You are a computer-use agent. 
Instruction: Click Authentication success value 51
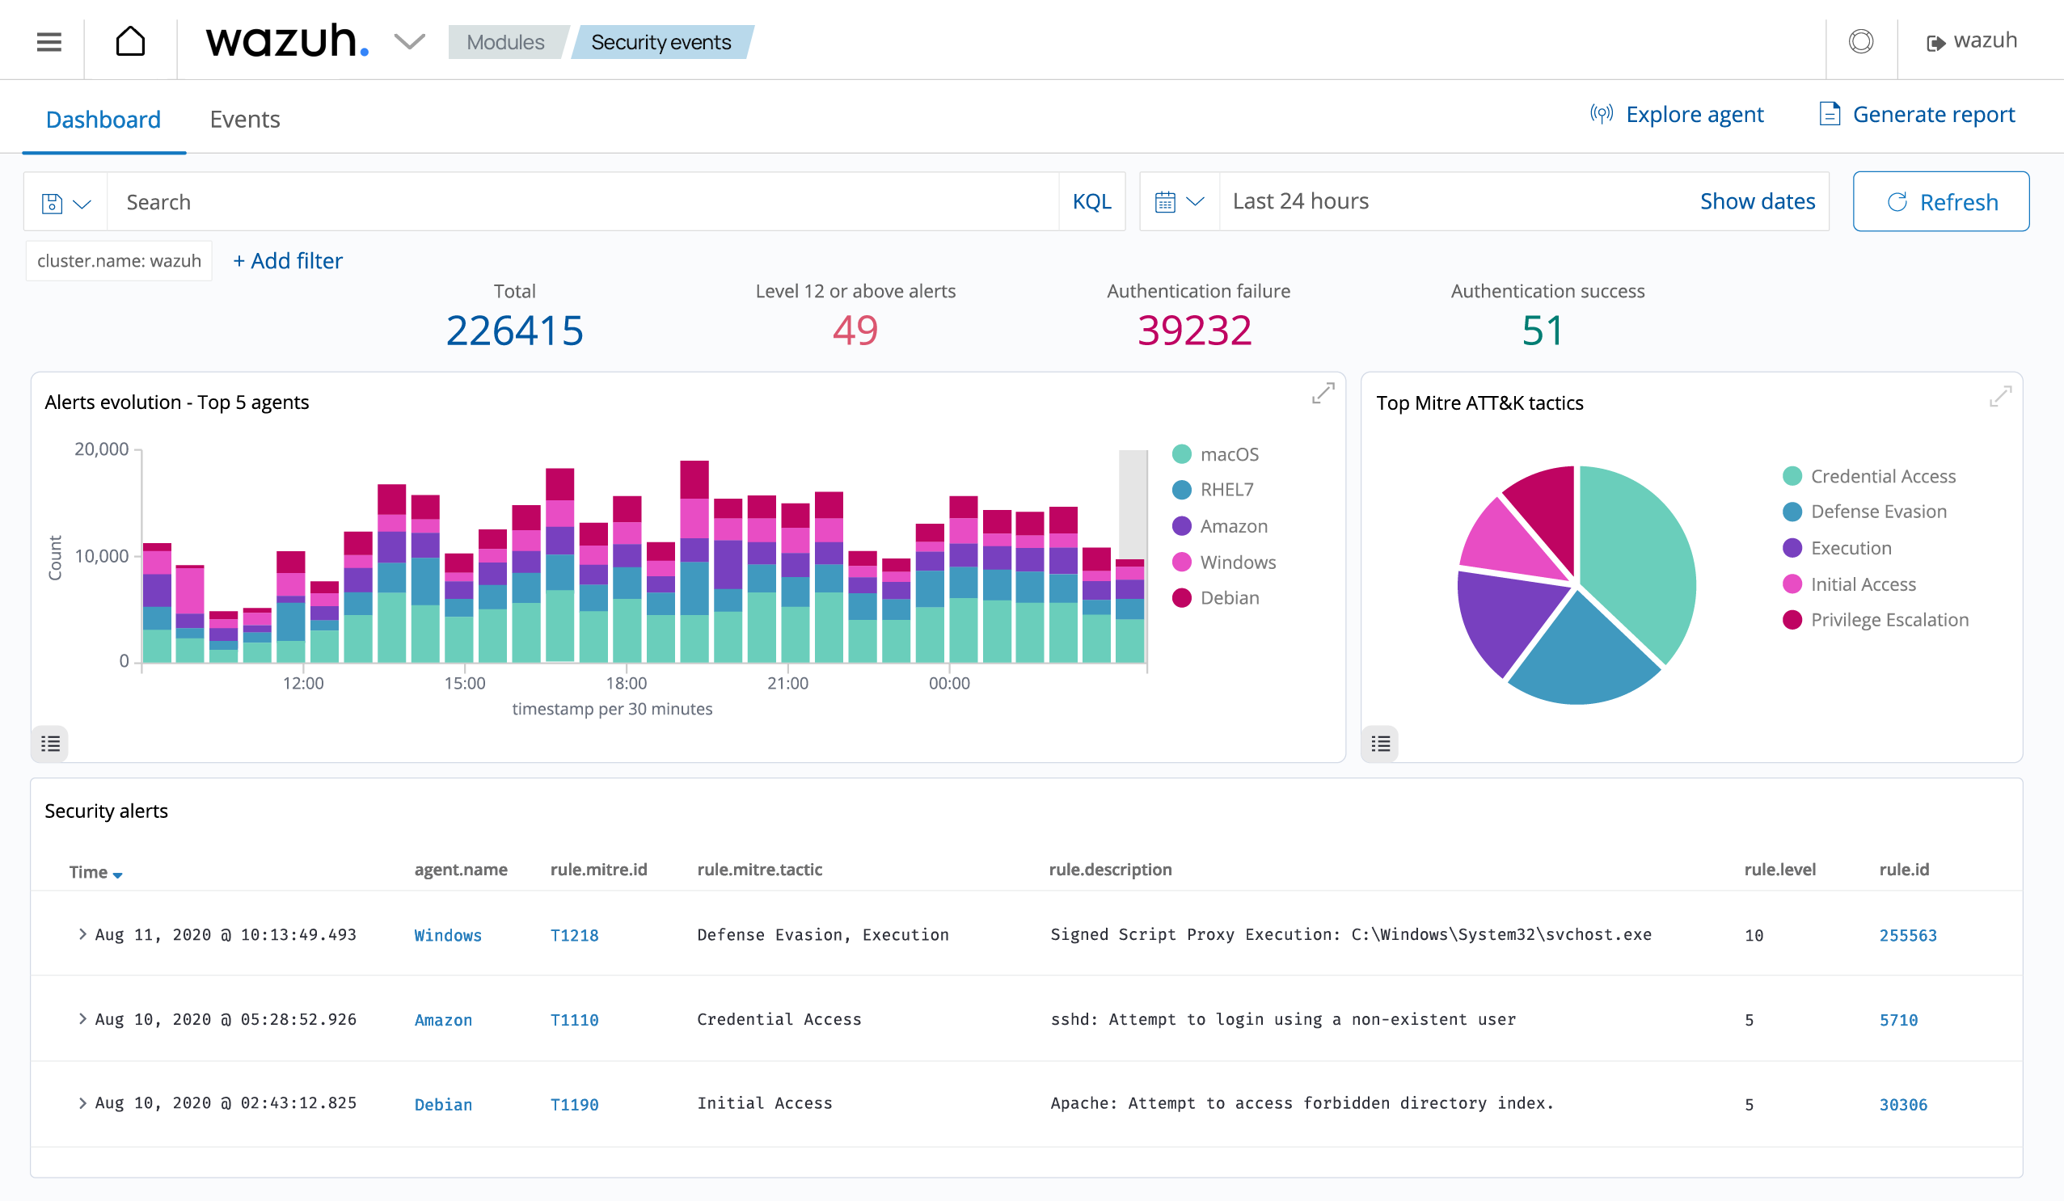click(x=1543, y=331)
